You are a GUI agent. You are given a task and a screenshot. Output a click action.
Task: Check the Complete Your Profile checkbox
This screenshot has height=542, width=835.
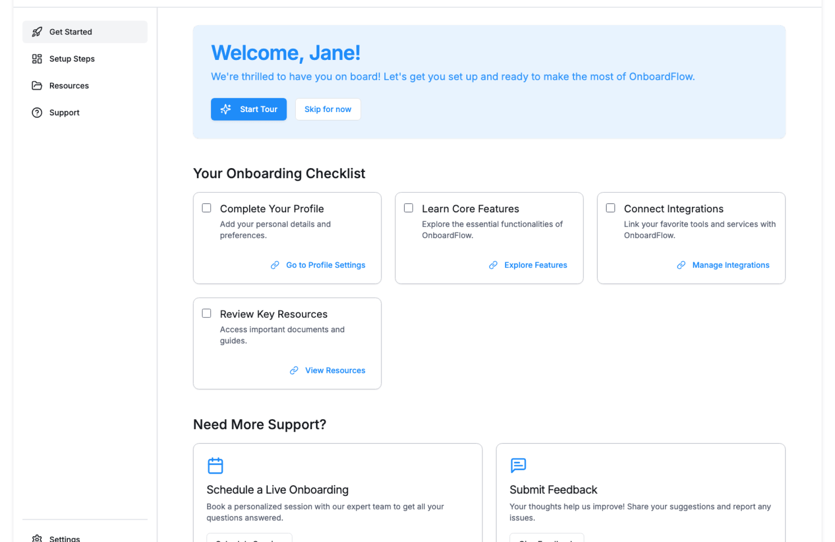click(207, 208)
